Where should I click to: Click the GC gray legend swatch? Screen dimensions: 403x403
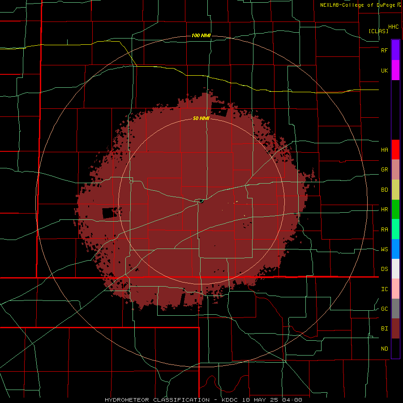click(x=395, y=309)
